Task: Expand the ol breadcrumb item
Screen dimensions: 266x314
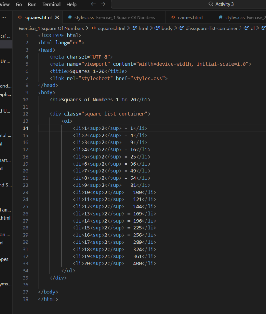Action: tap(252, 28)
